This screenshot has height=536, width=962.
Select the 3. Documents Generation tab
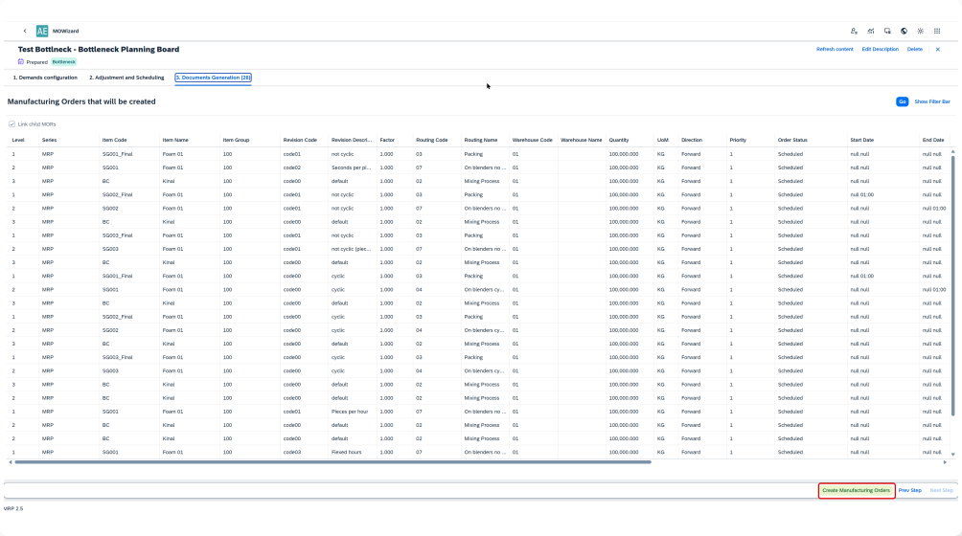[x=213, y=77]
